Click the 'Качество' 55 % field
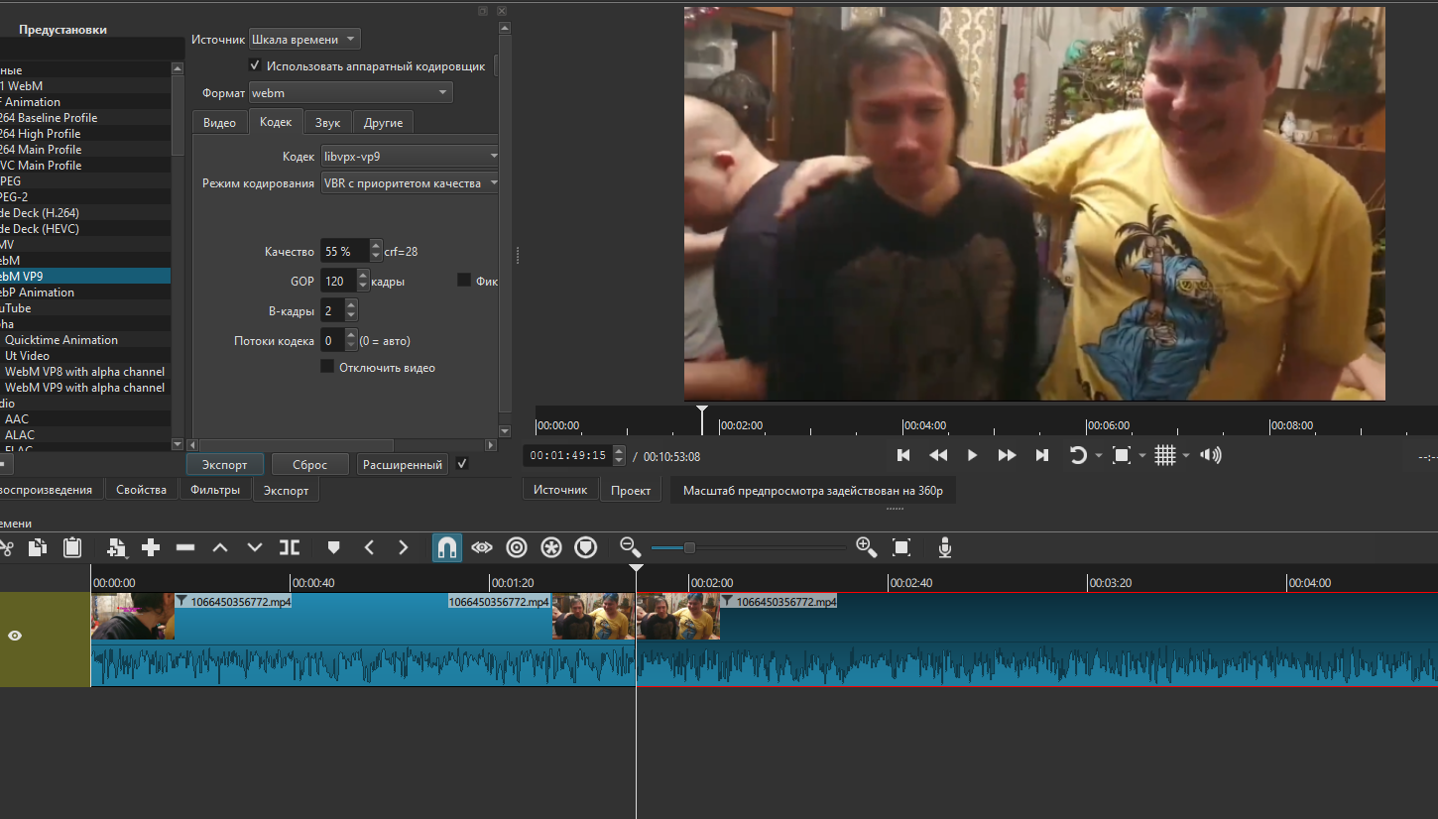Image resolution: width=1438 pixels, height=819 pixels. coord(346,251)
